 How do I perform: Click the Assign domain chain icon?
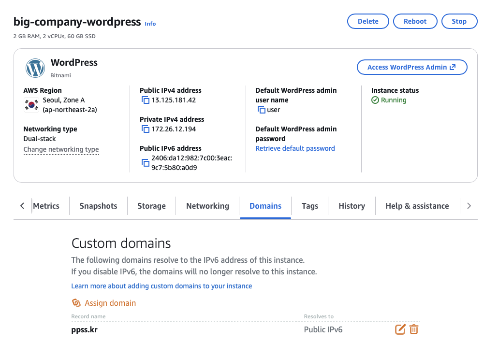(x=76, y=303)
